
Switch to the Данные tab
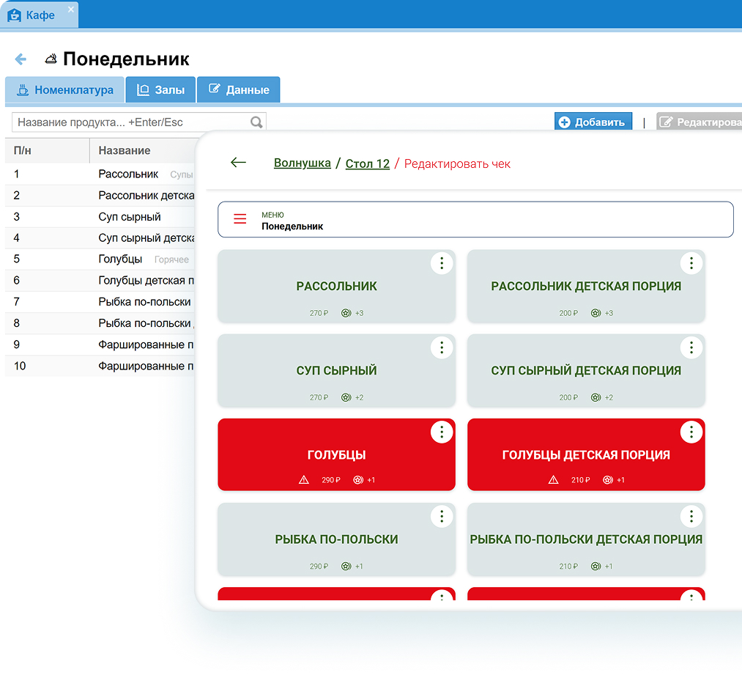click(x=239, y=90)
